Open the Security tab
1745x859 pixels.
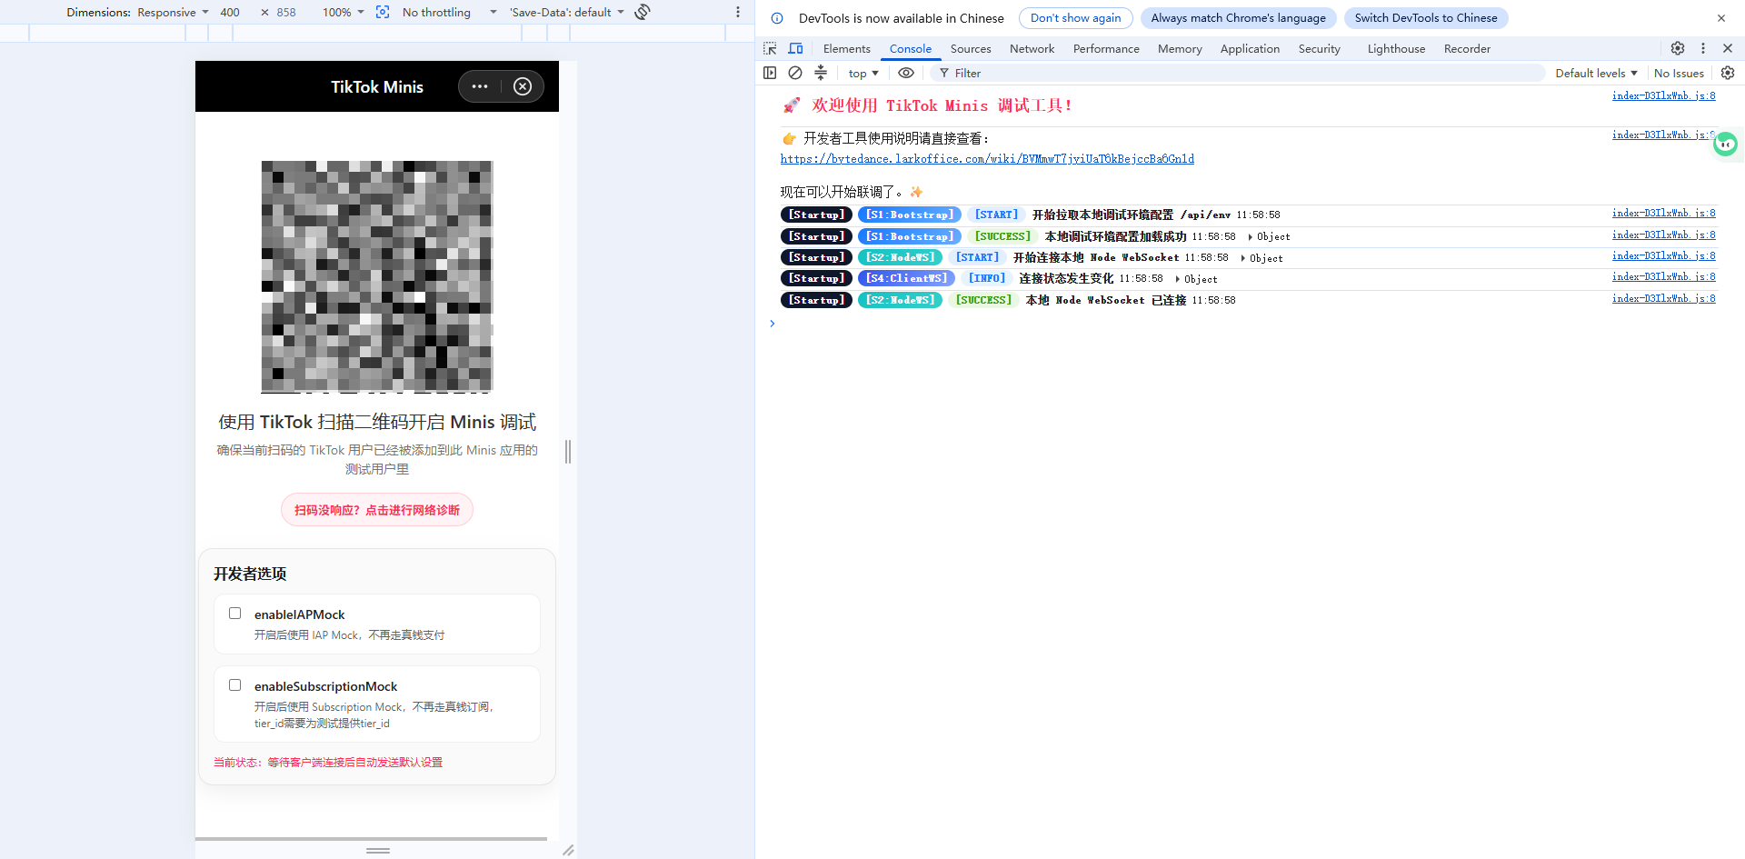pyautogui.click(x=1320, y=48)
